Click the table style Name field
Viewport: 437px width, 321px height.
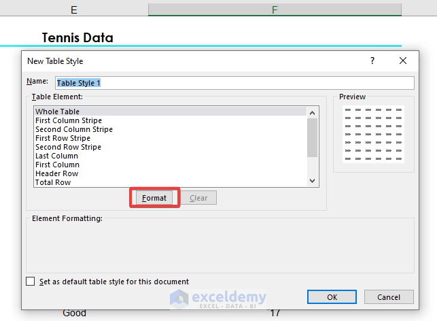234,83
